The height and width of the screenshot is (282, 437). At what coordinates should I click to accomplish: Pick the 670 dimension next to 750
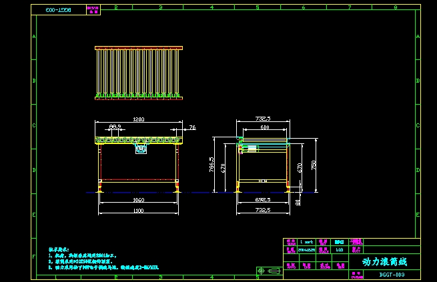point(300,168)
